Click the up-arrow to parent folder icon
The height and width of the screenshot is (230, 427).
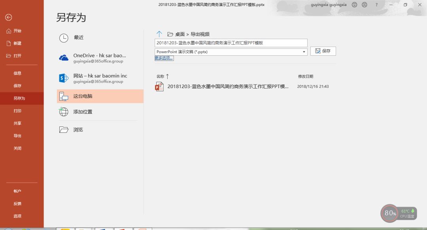pos(159,34)
